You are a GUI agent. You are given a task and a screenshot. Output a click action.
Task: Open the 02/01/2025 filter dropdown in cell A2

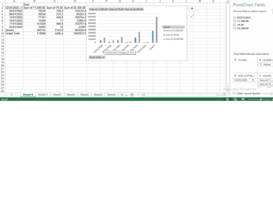21,8
